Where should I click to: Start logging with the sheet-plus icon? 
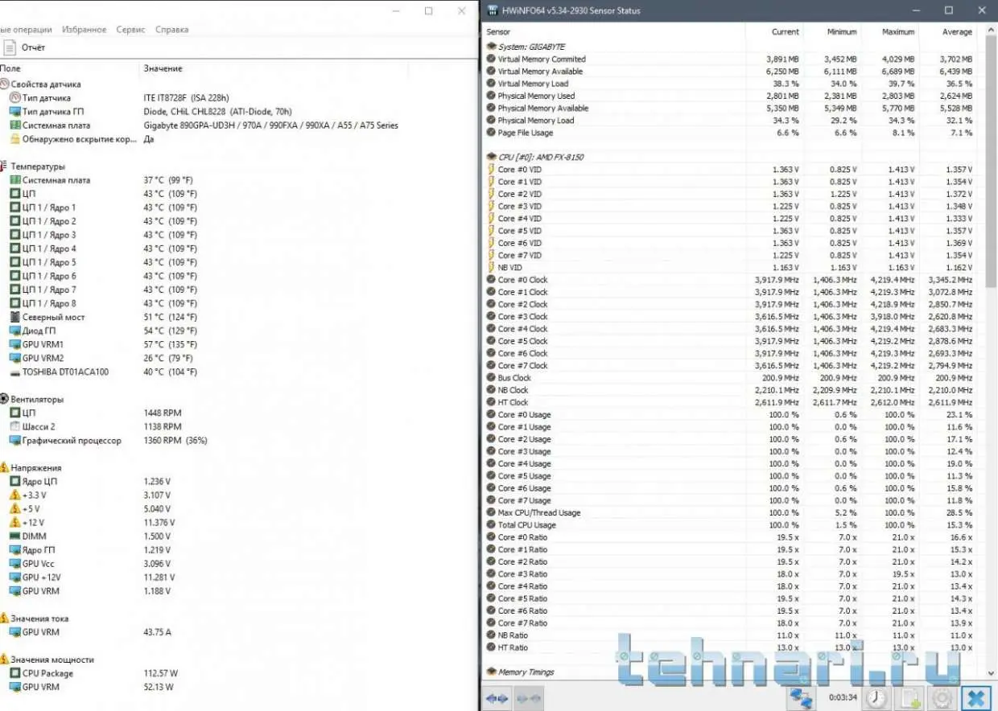click(x=910, y=697)
